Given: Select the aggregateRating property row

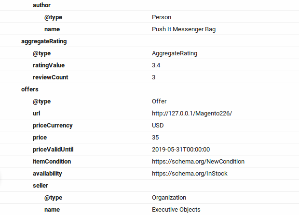Looking at the screenshot, I should pyautogui.click(x=149, y=41).
